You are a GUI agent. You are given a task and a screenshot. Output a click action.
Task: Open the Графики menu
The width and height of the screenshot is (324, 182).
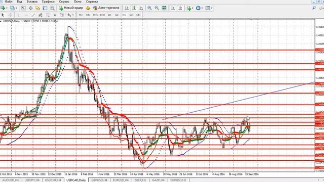click(49, 2)
